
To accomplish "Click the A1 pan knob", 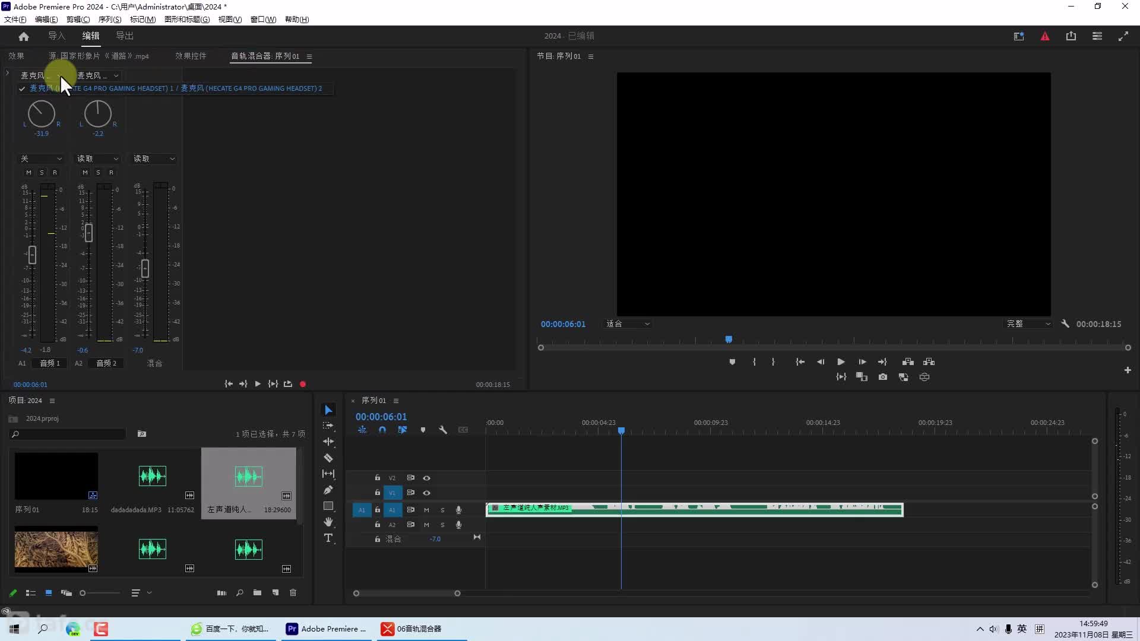I will [42, 114].
